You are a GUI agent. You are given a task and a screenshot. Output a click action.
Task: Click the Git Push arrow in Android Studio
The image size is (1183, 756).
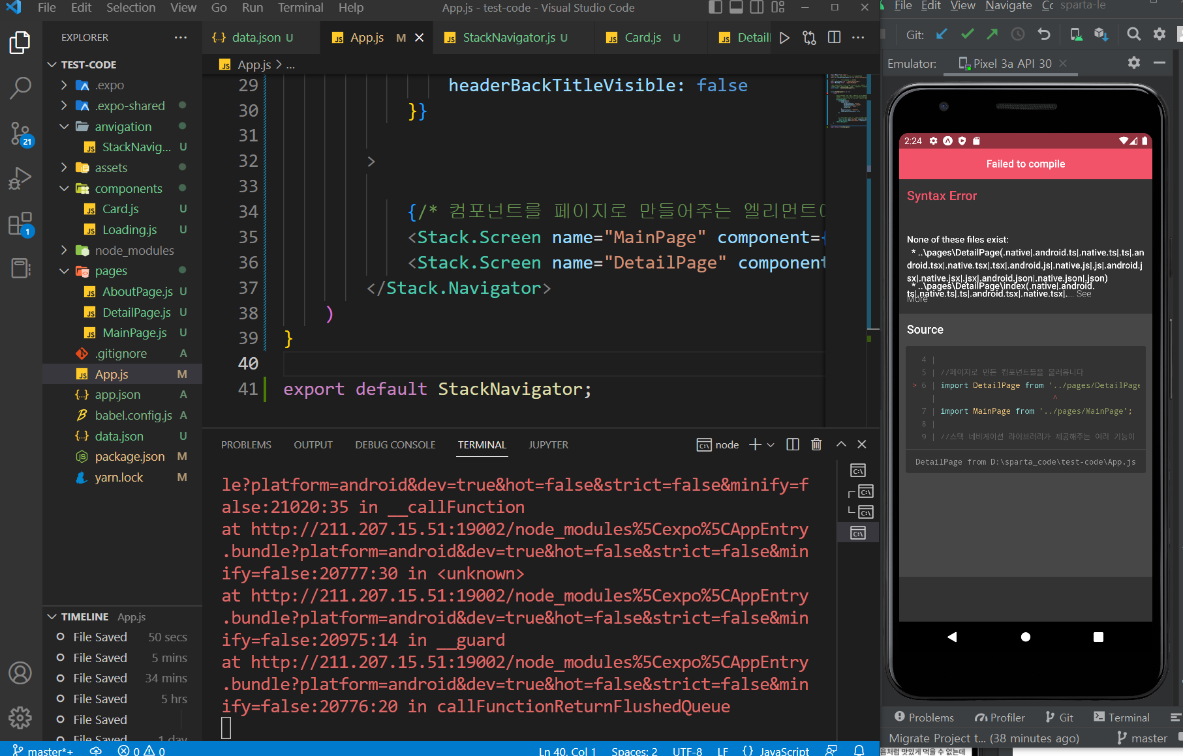(x=992, y=35)
